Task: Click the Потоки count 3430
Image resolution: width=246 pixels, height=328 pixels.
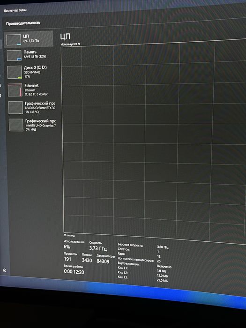Action: click(x=87, y=260)
